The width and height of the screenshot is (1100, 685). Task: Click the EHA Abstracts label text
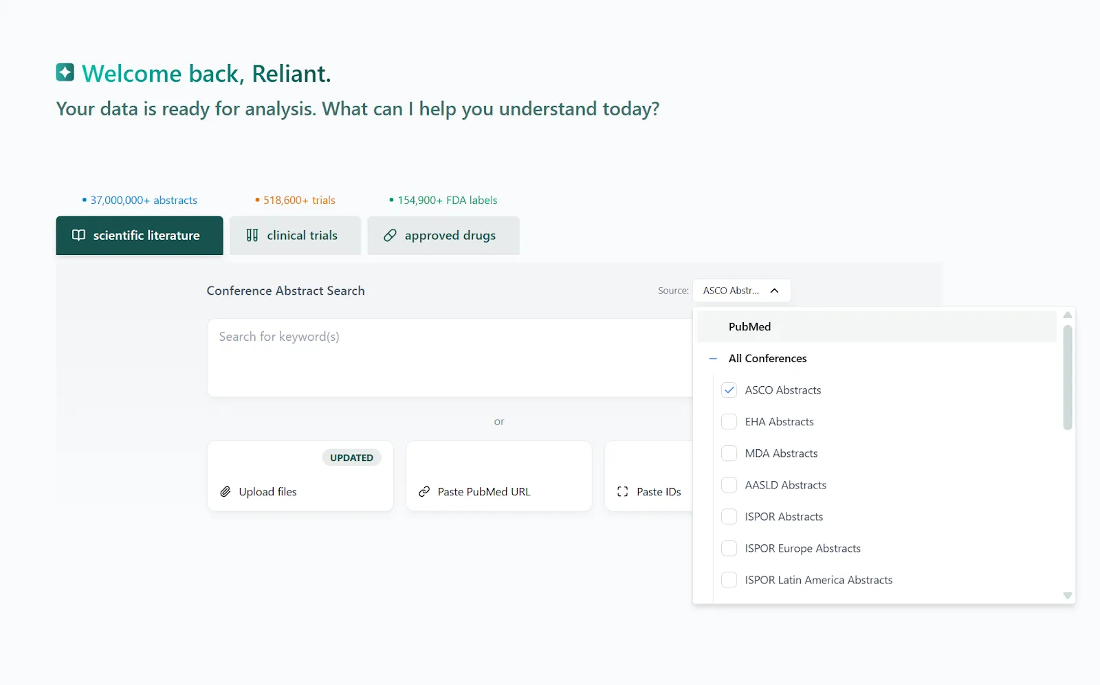coord(780,422)
